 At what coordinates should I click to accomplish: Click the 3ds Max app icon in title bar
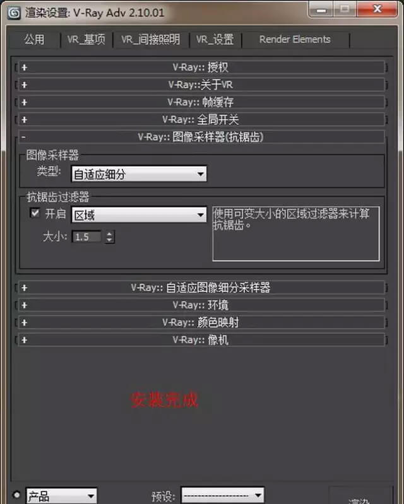click(14, 13)
